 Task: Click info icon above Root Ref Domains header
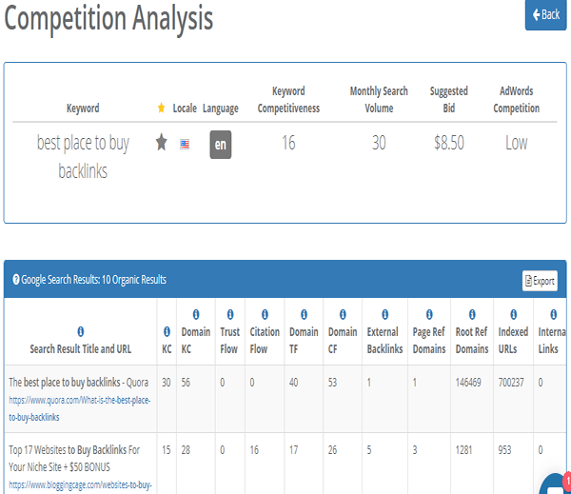(472, 314)
